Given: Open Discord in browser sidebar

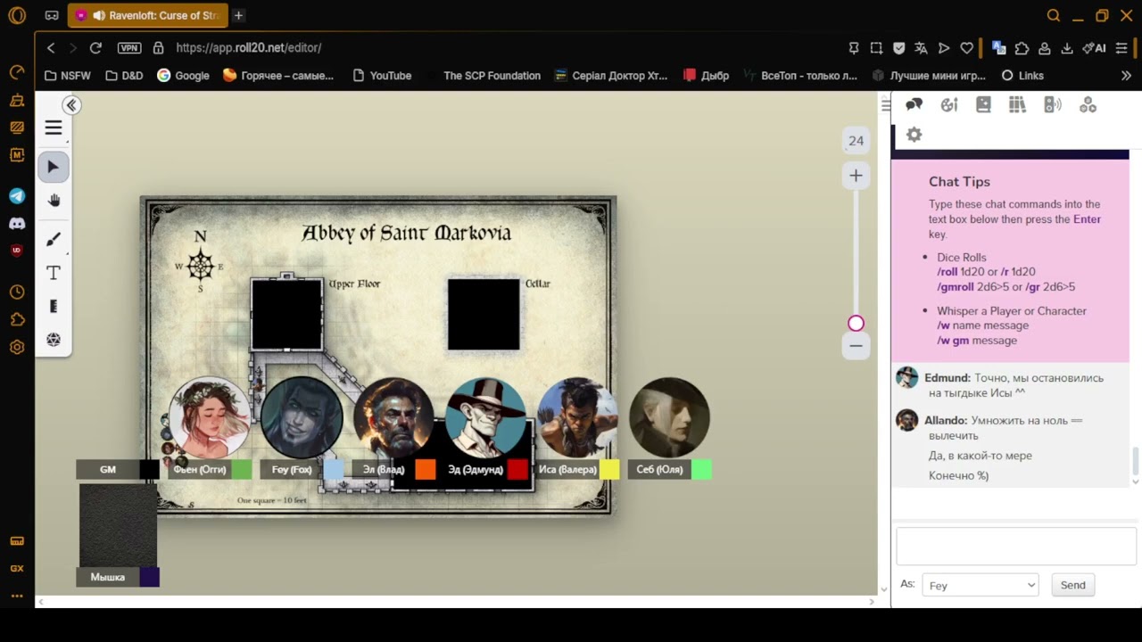Looking at the screenshot, I should [17, 224].
